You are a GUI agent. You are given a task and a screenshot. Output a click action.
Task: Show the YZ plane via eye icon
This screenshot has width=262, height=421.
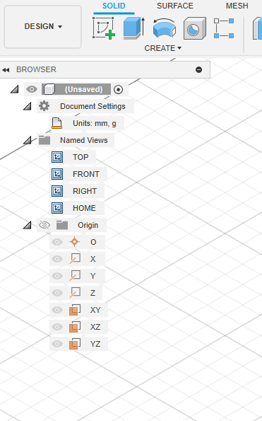tap(57, 344)
